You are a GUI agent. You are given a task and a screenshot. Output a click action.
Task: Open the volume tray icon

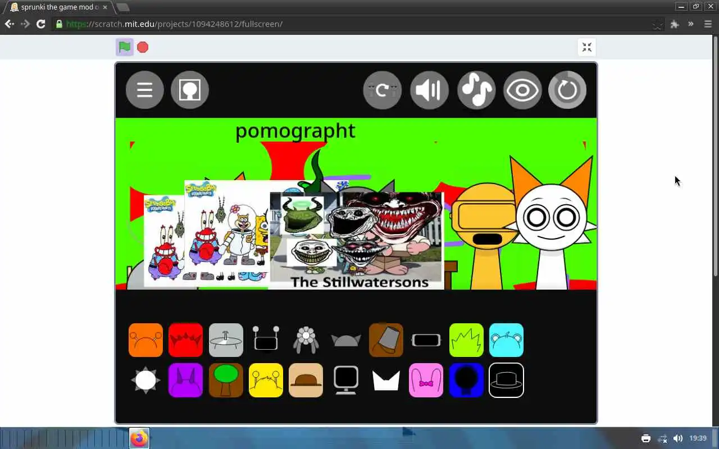(678, 438)
